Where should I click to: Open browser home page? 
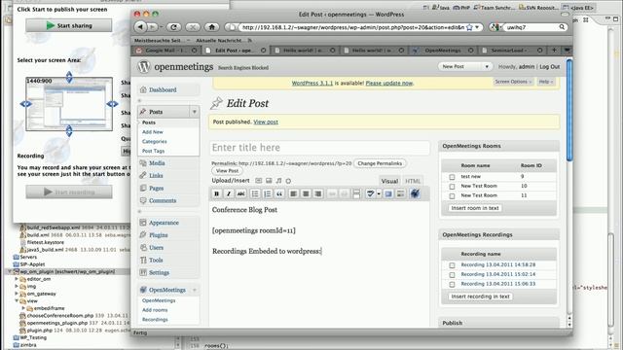pyautogui.click(x=212, y=27)
